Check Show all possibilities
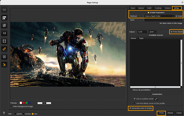 [x=131, y=90]
